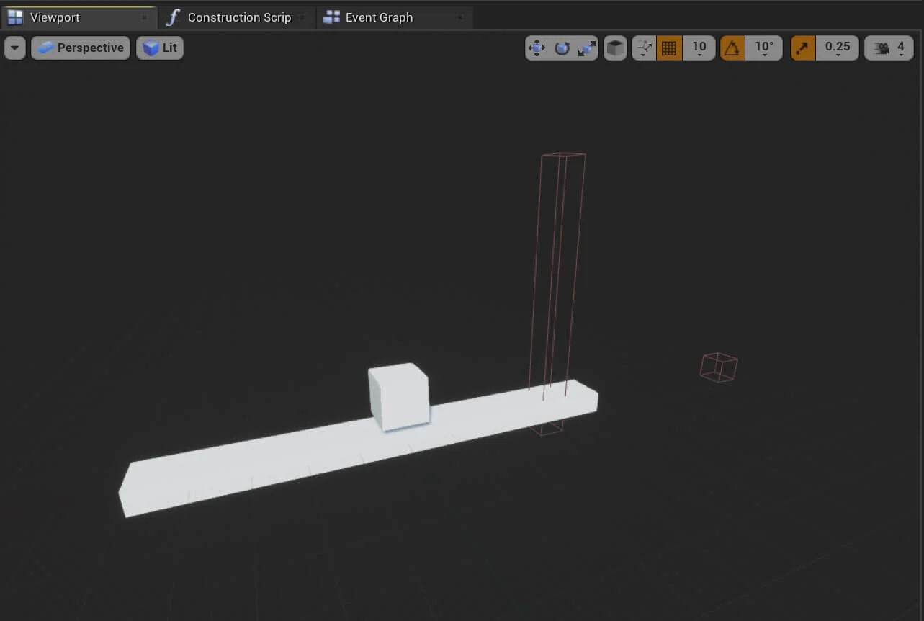Image resolution: width=924 pixels, height=621 pixels.
Task: Open the viewport options arrow menu
Action: 15,48
